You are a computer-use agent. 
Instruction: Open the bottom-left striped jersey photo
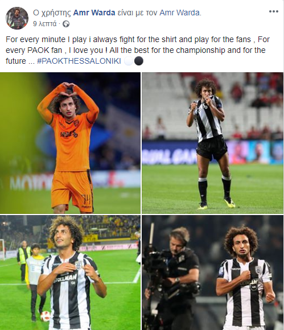(70, 273)
